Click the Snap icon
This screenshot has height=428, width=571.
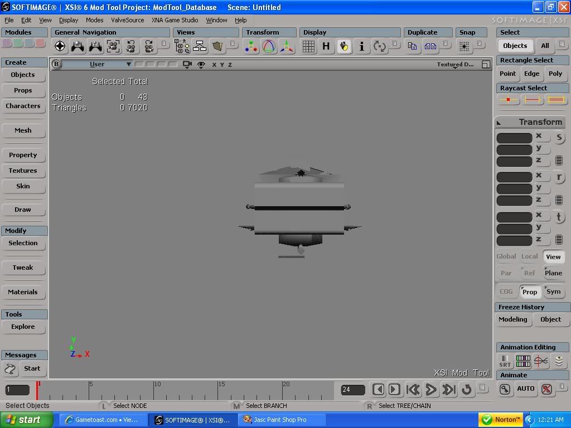(x=464, y=46)
